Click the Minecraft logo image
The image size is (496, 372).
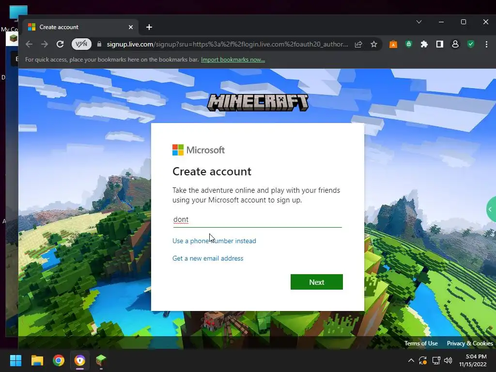[x=258, y=102]
